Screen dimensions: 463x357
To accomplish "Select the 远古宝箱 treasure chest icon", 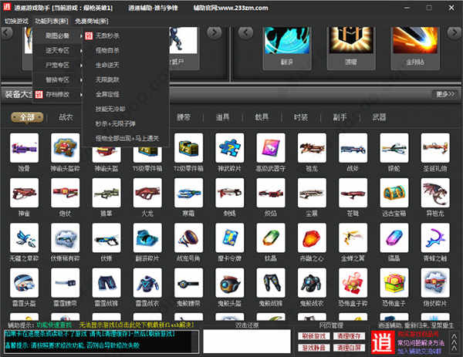I will tap(394, 193).
